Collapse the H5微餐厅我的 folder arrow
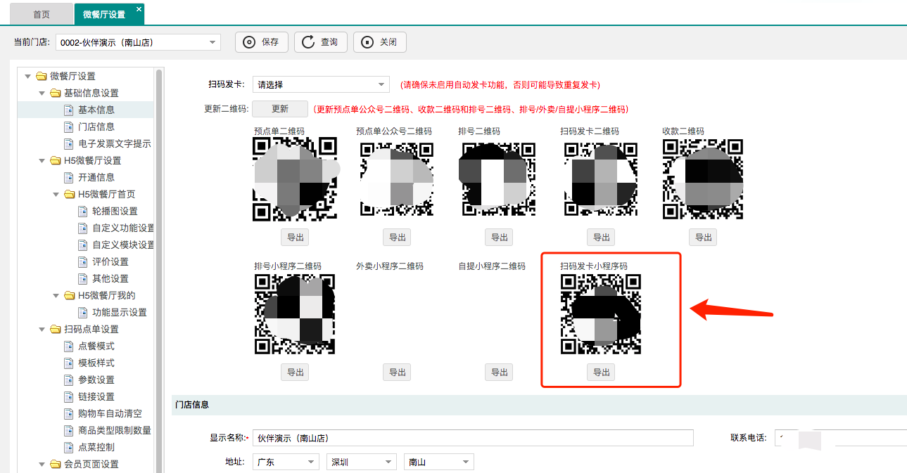Image resolution: width=907 pixels, height=473 pixels. 56,295
